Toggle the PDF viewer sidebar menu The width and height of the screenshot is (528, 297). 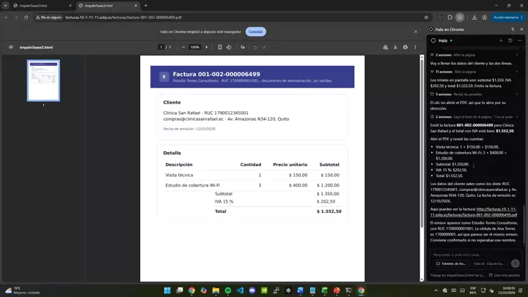[x=11, y=47]
